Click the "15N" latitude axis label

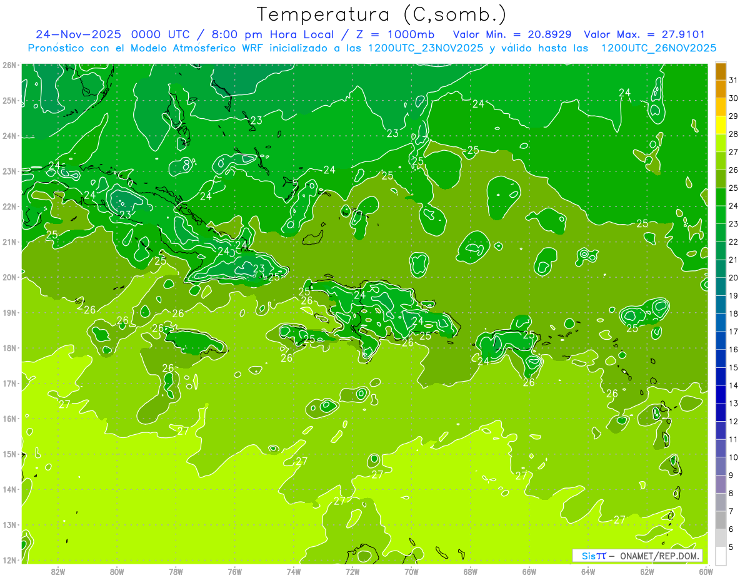9,454
